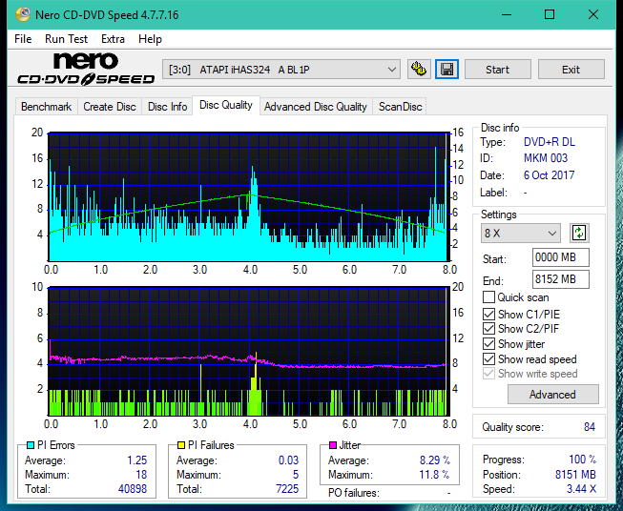Click the date 6 Oct 2017

click(550, 175)
